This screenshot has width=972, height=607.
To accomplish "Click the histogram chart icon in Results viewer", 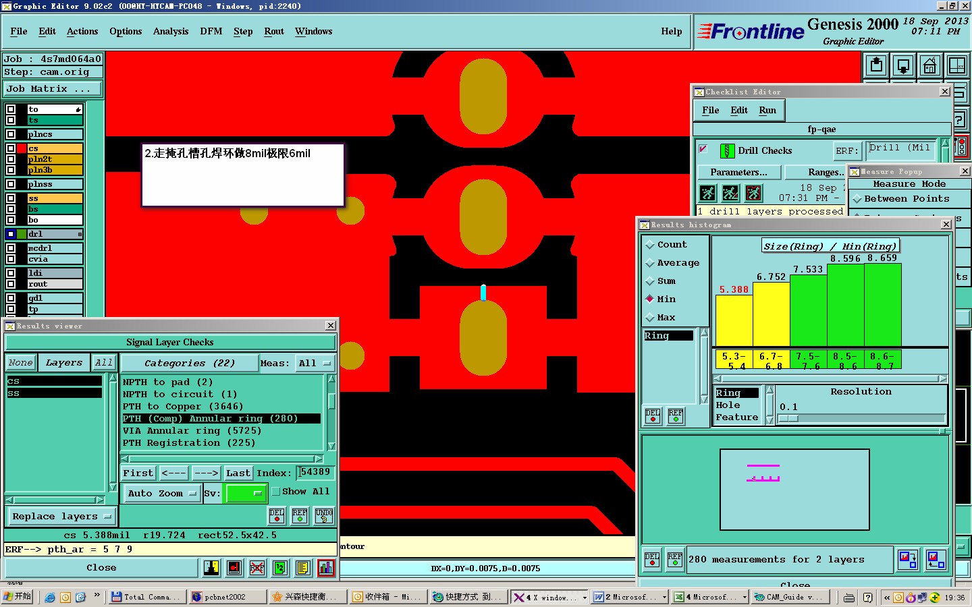I will click(x=325, y=568).
